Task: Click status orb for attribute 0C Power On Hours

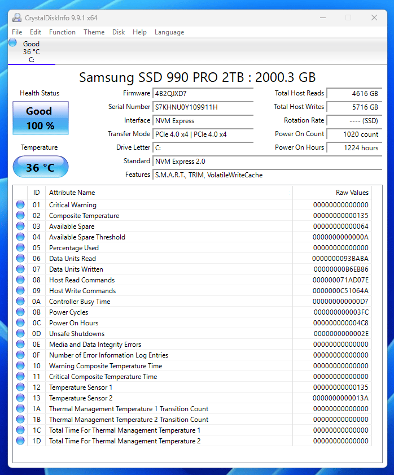Action: click(x=20, y=323)
